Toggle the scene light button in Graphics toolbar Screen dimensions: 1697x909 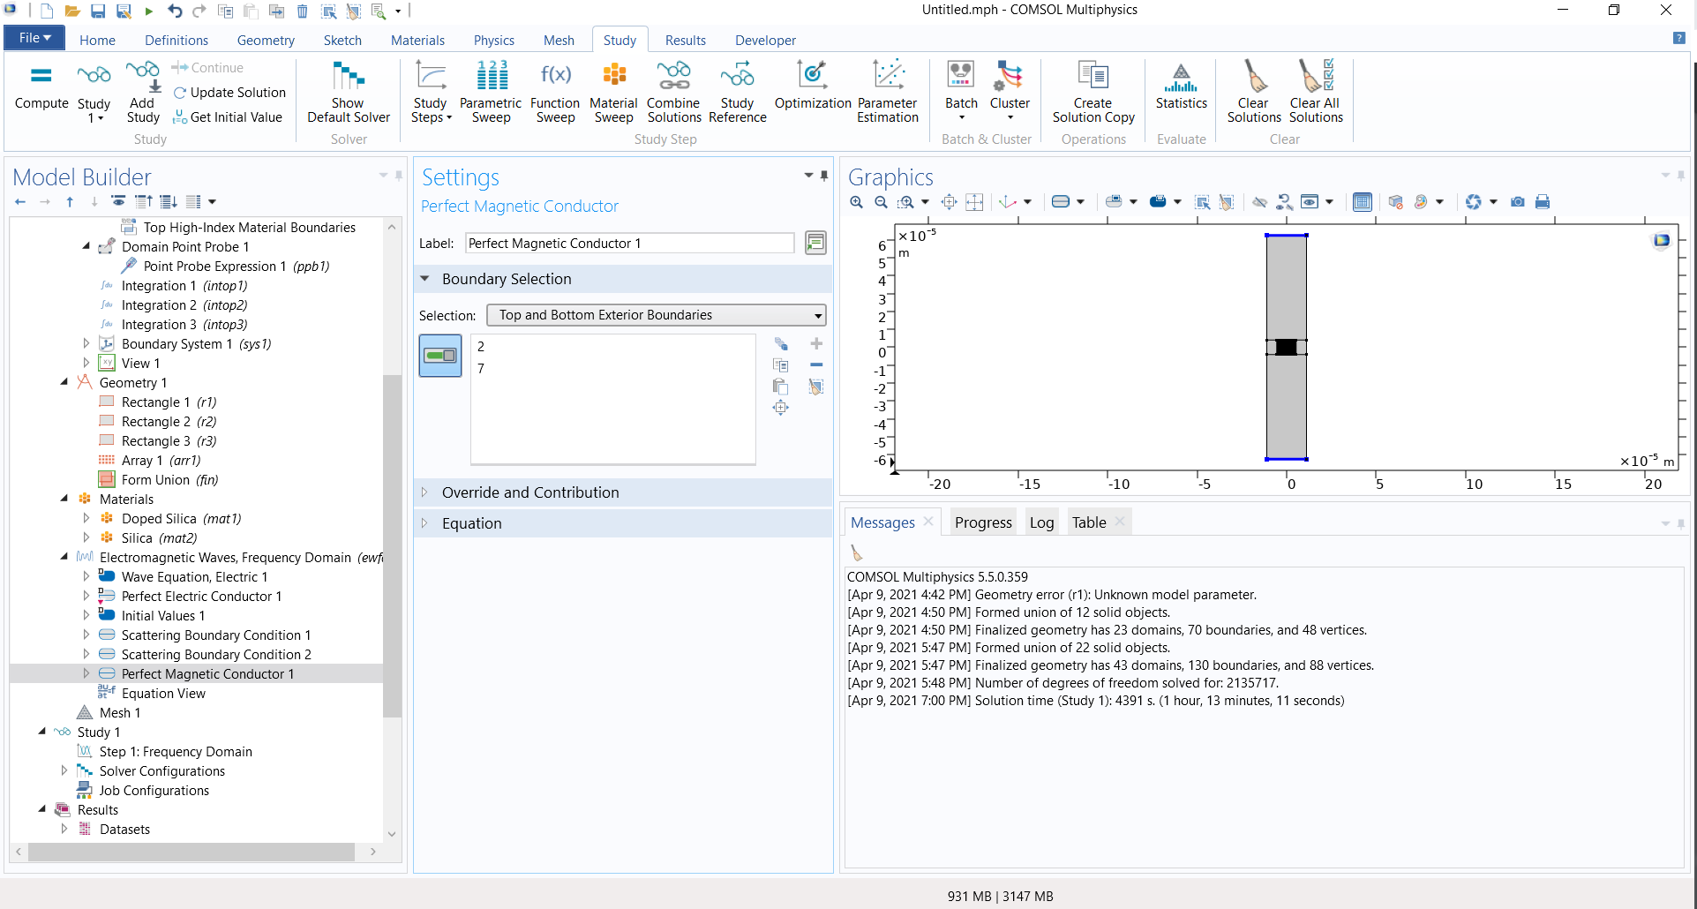(1395, 202)
